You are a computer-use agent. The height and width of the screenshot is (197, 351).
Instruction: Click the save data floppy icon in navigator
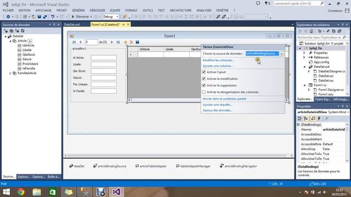(138, 42)
